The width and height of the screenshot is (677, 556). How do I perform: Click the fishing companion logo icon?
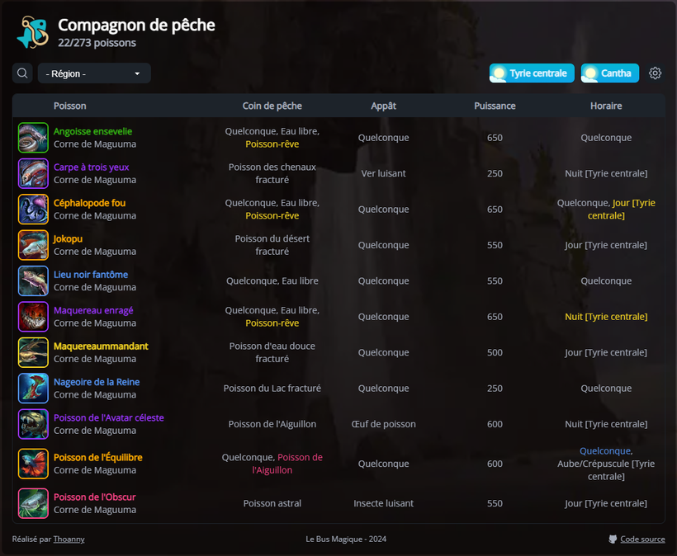coord(33,32)
